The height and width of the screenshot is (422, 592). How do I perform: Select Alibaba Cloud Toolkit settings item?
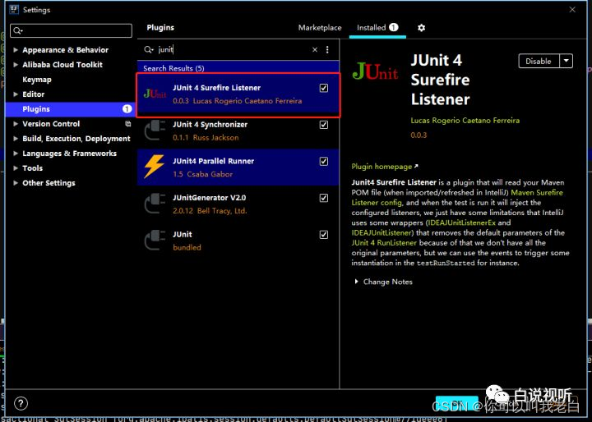point(62,65)
